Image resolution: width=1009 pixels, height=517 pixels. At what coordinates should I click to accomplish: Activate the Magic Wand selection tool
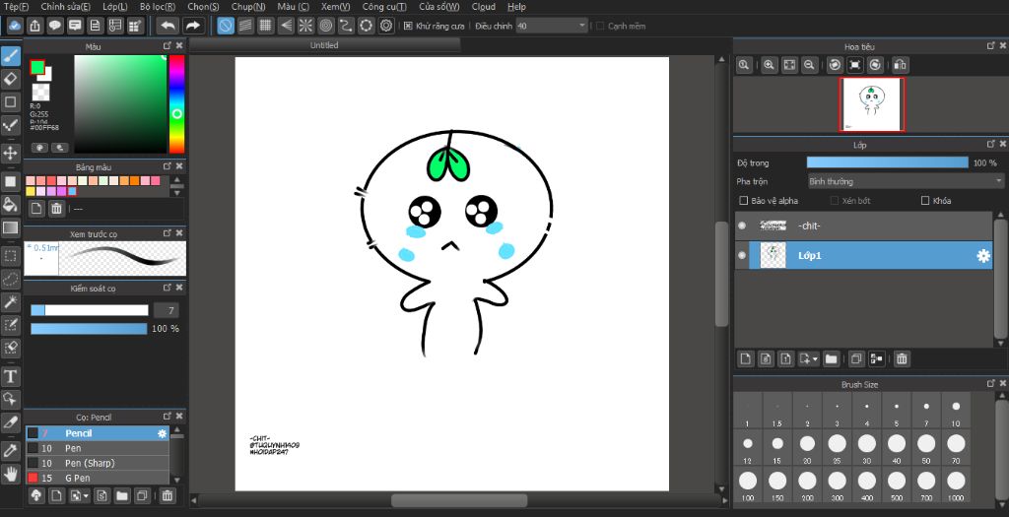point(11,301)
